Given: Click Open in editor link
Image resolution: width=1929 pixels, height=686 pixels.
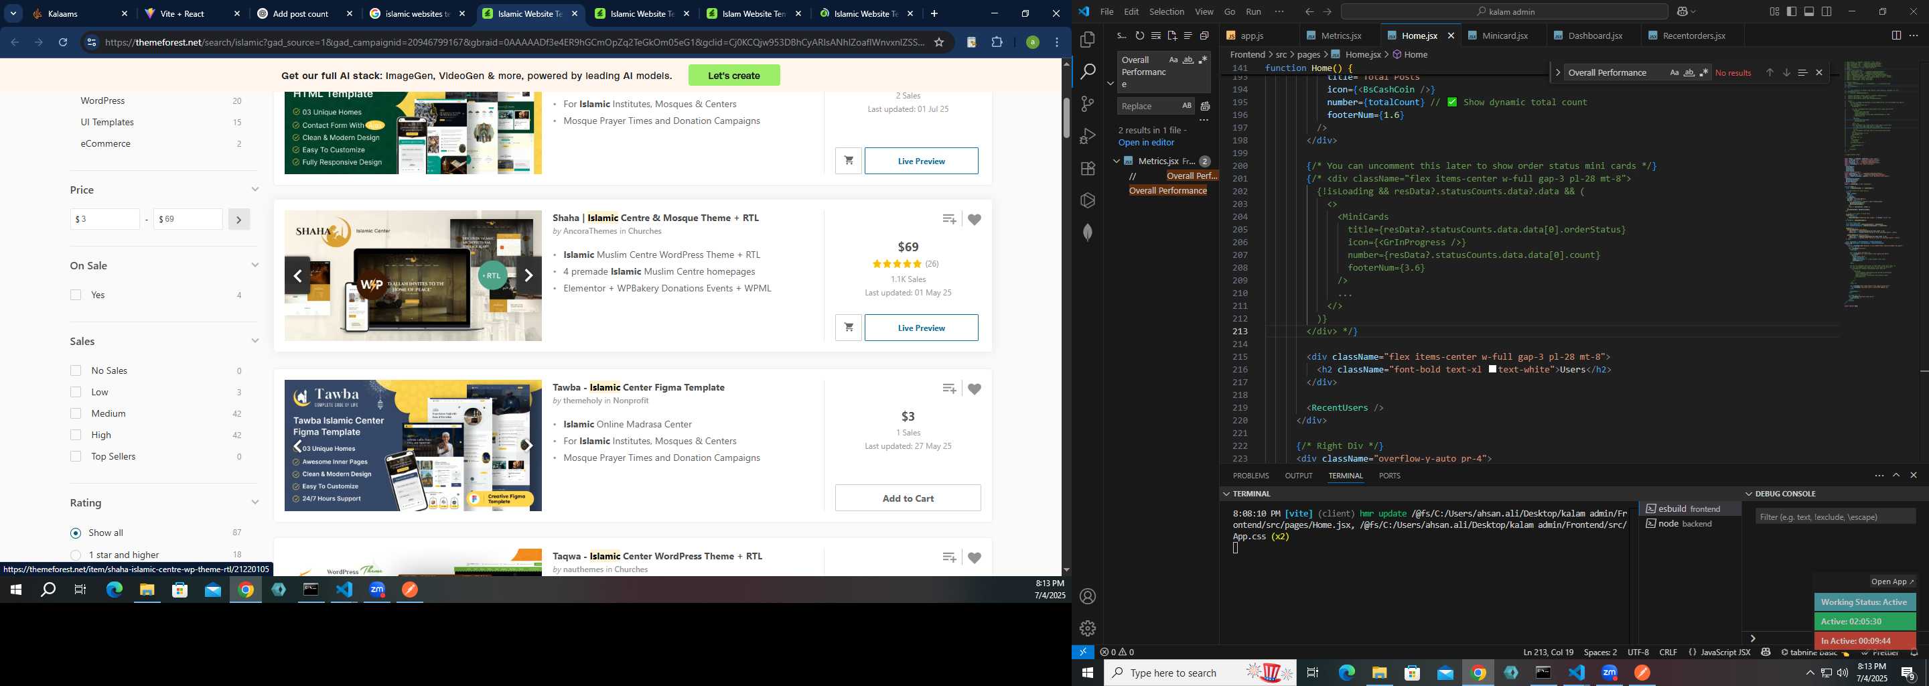Looking at the screenshot, I should click(x=1146, y=142).
